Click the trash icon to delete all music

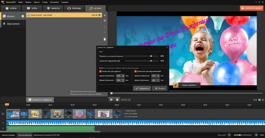pyautogui.click(x=105, y=39)
